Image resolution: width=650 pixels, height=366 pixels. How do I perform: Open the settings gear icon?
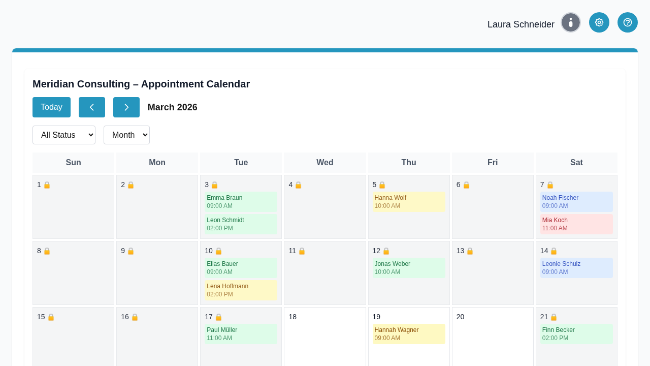pos(599,22)
